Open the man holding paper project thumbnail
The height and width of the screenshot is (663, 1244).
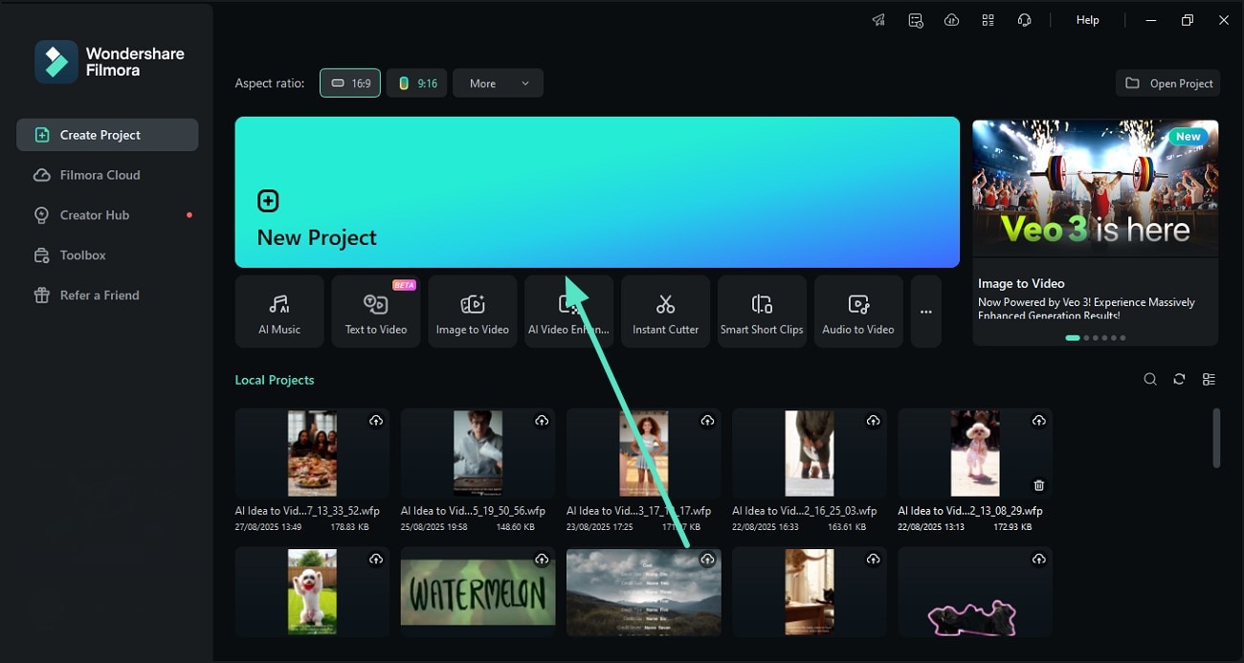pyautogui.click(x=478, y=453)
